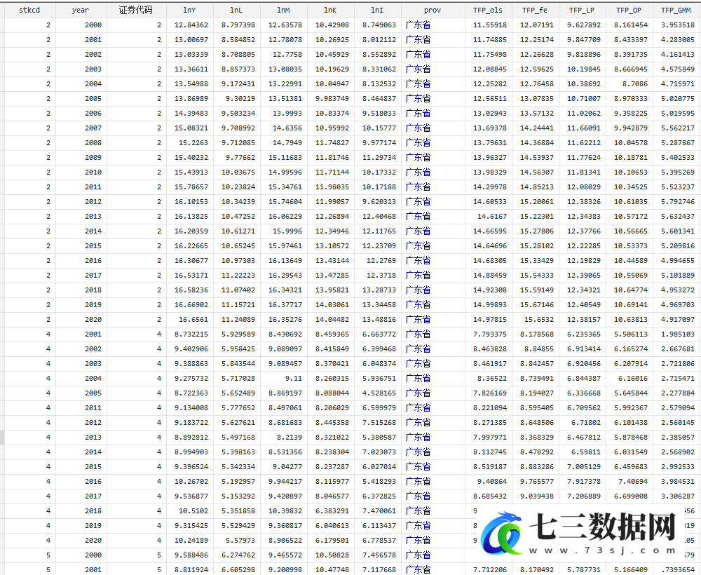The image size is (701, 575).
Task: Click lnK cell 11.99057
Action: click(x=330, y=202)
